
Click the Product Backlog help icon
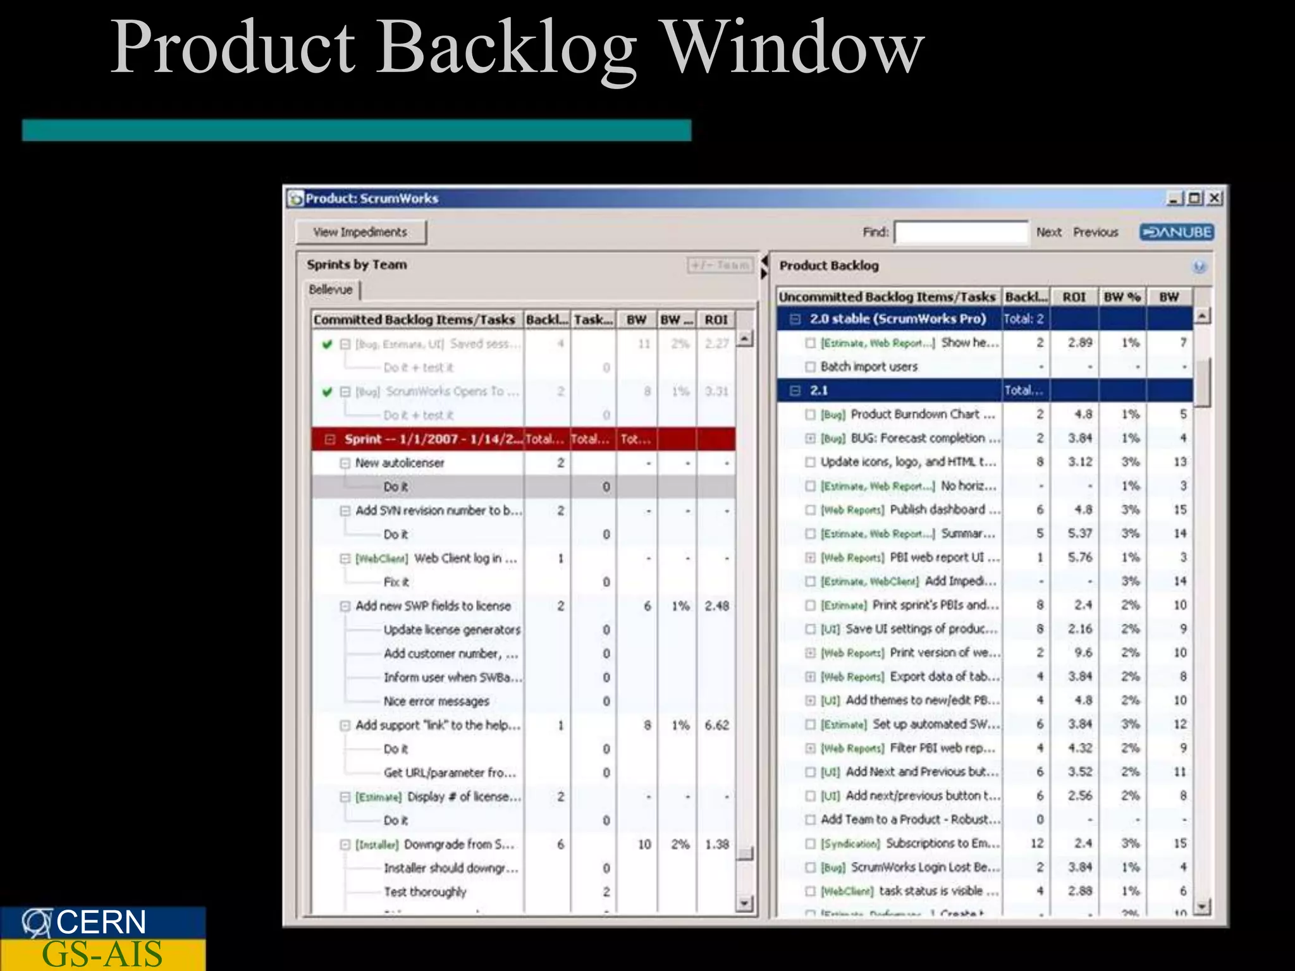point(1198,267)
